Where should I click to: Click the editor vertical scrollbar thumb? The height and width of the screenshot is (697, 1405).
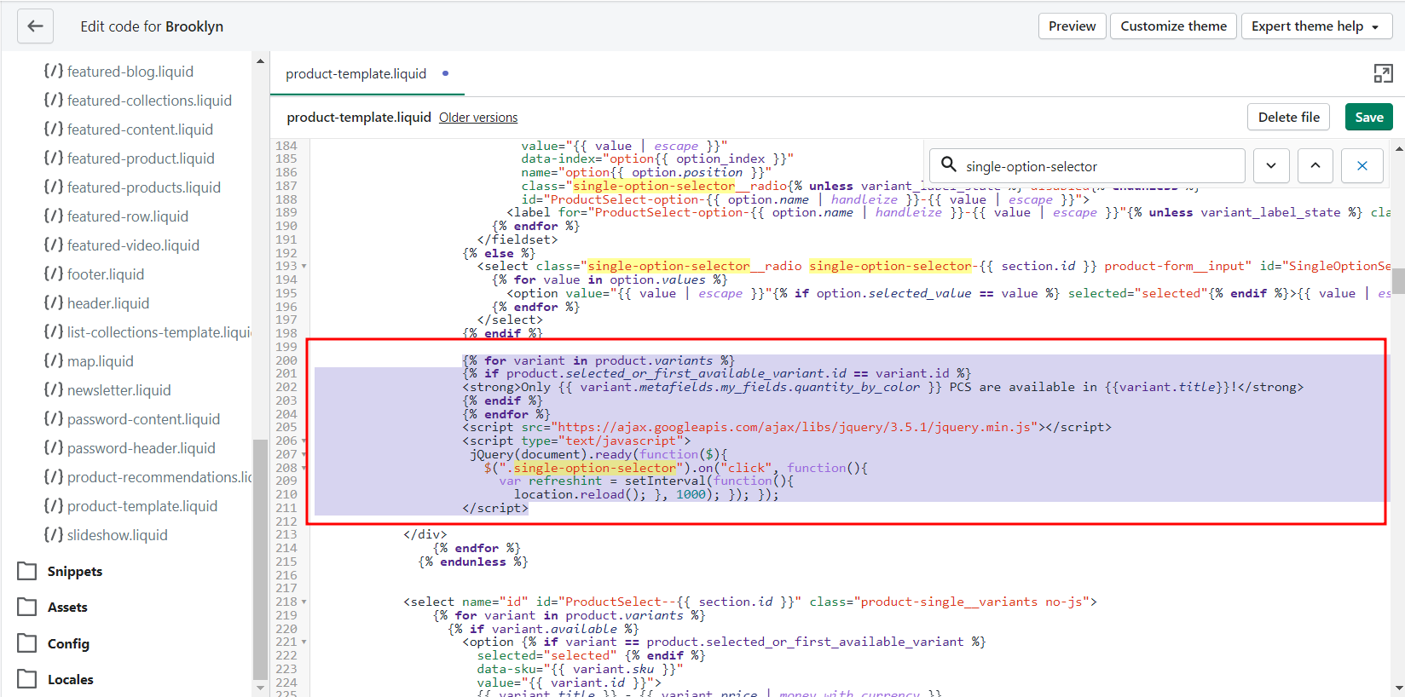(1398, 280)
